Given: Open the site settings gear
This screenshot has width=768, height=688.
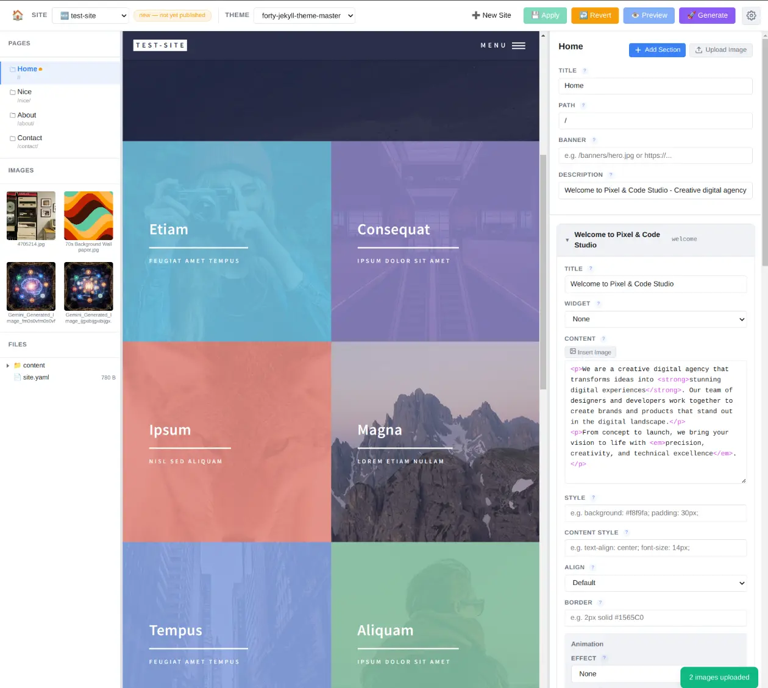Looking at the screenshot, I should pyautogui.click(x=751, y=15).
